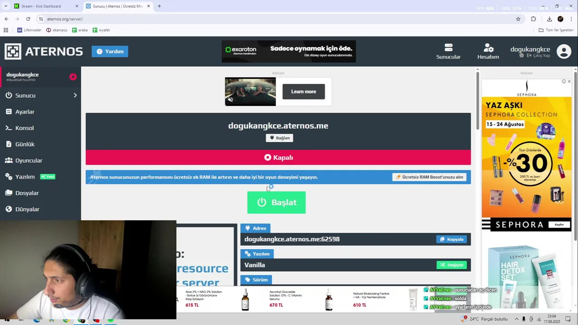The width and height of the screenshot is (578, 325).
Task: Show hidden system tray icons
Action: pyautogui.click(x=516, y=319)
